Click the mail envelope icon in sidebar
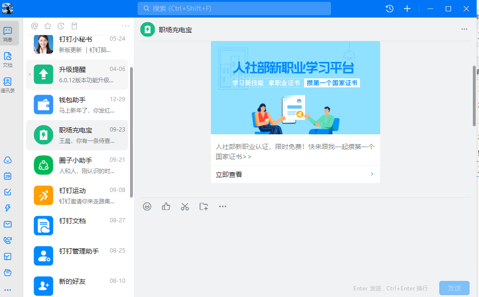 tap(8, 224)
